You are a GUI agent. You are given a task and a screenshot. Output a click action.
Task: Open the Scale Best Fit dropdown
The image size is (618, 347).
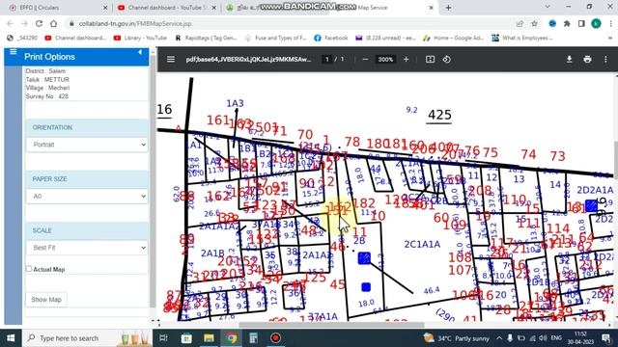coord(87,248)
